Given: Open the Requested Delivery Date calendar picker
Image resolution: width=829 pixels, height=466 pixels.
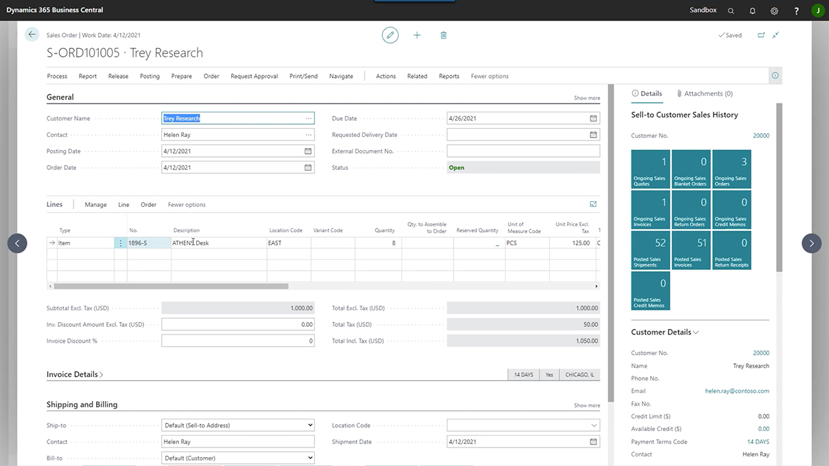Looking at the screenshot, I should coord(593,135).
